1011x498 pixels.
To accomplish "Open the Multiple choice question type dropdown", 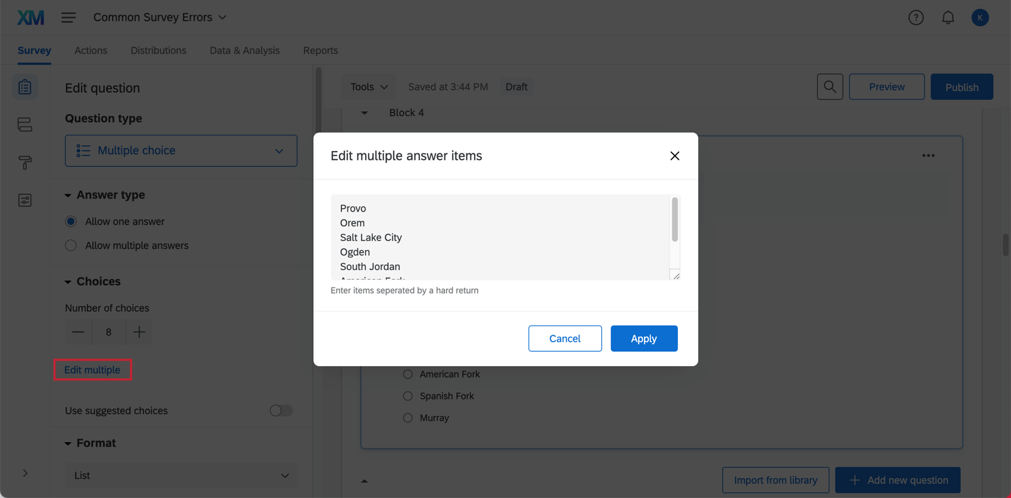I will [x=181, y=151].
